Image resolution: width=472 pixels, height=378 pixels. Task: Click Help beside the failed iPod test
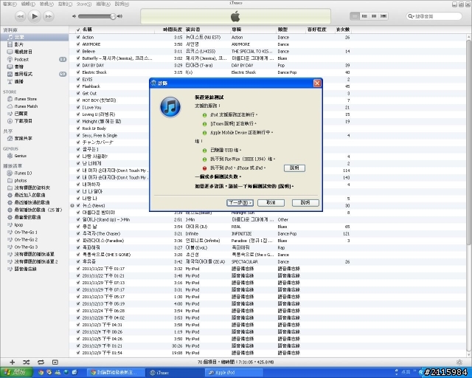tap(294, 168)
